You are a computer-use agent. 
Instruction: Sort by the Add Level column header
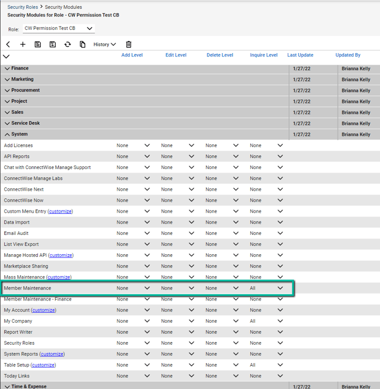click(132, 55)
